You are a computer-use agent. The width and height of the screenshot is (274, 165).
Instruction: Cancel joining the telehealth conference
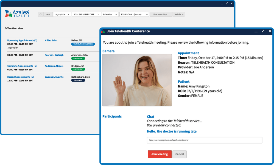(180, 154)
